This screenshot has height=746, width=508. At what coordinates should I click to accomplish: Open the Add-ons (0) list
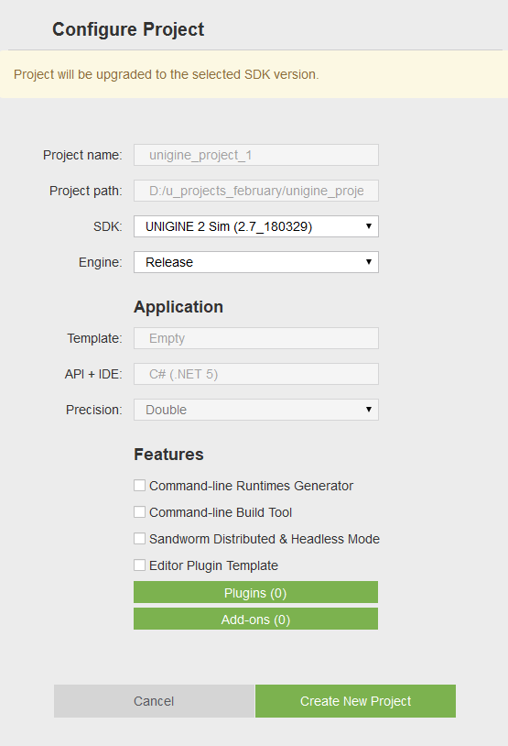pyautogui.click(x=255, y=619)
